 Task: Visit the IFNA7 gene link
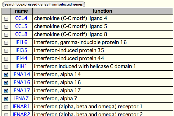(x=21, y=98)
